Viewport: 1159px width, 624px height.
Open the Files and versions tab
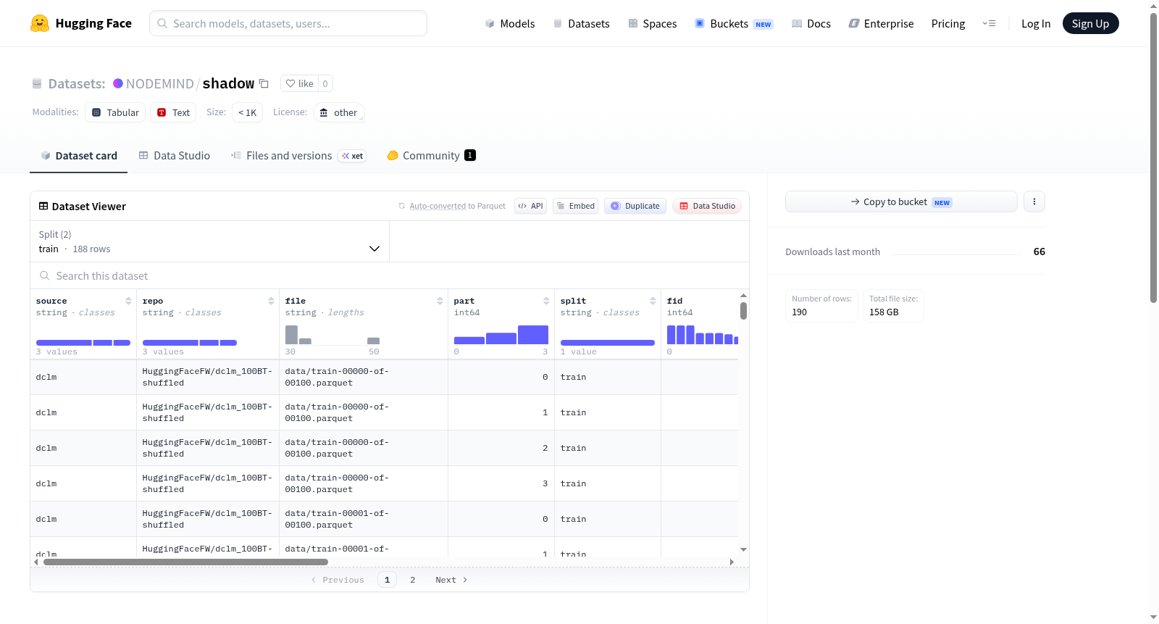coord(298,156)
